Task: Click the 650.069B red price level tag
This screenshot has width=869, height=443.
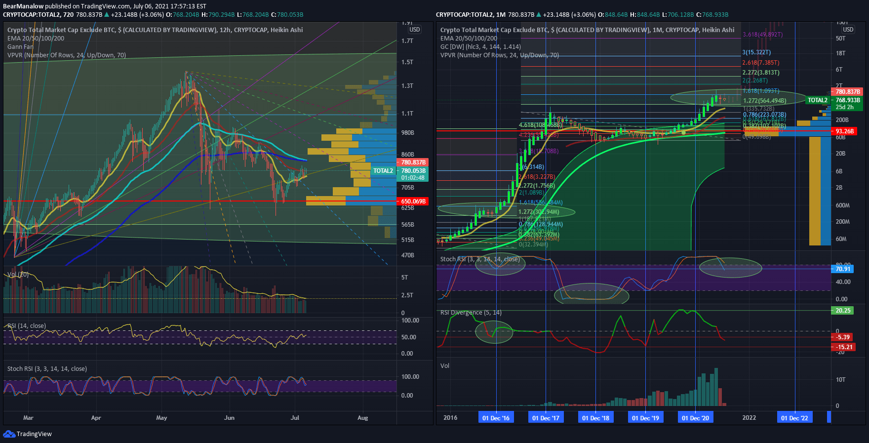Action: (413, 201)
